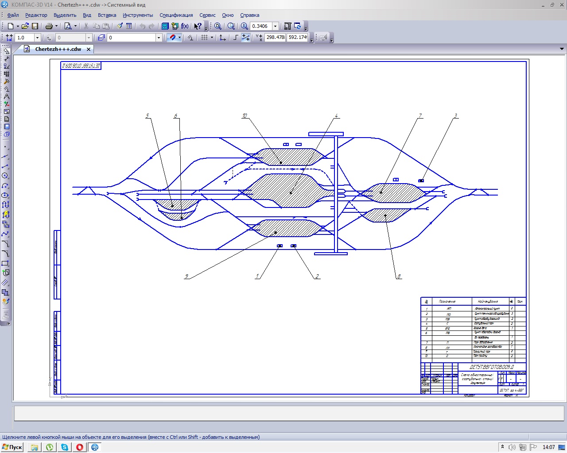This screenshot has width=567, height=453.
Task: Select the Hatching tool
Action: click(5, 292)
